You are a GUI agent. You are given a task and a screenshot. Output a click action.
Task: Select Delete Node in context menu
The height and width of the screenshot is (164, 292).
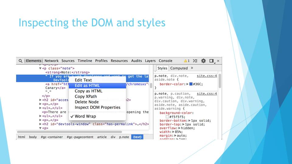pos(87,102)
